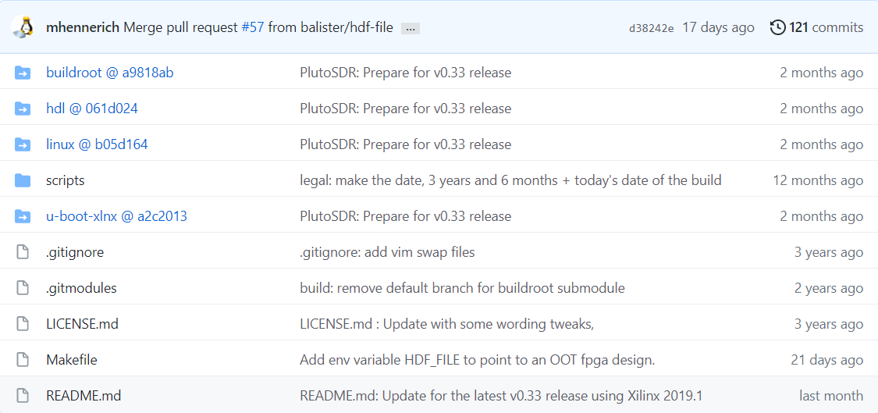Click the buildroot submodule folder icon

[x=23, y=73]
